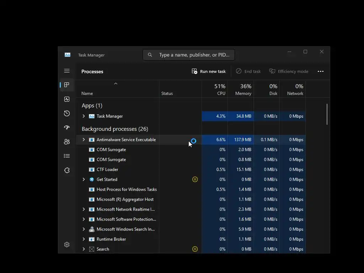This screenshot has width=364, height=273.
Task: Open the App history sidebar icon
Action: click(67, 113)
